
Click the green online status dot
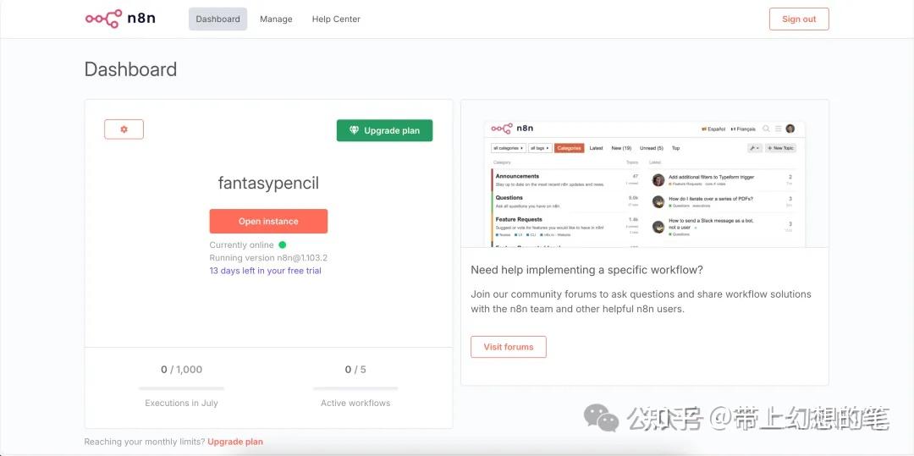point(282,245)
